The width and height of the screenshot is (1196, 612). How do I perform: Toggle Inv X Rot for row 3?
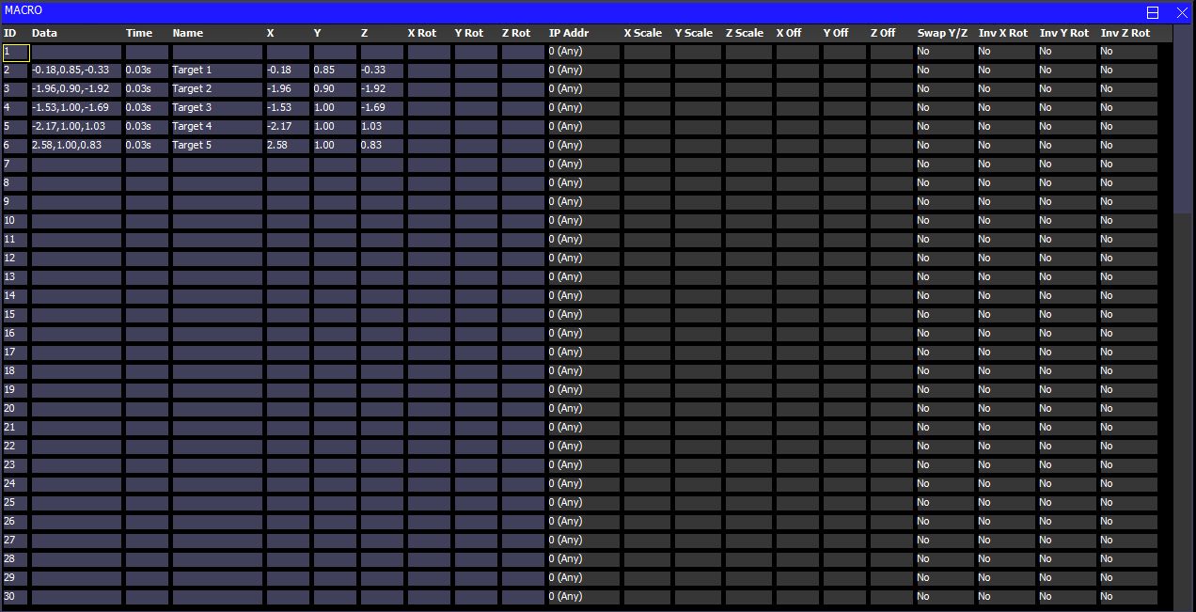[x=1005, y=89]
